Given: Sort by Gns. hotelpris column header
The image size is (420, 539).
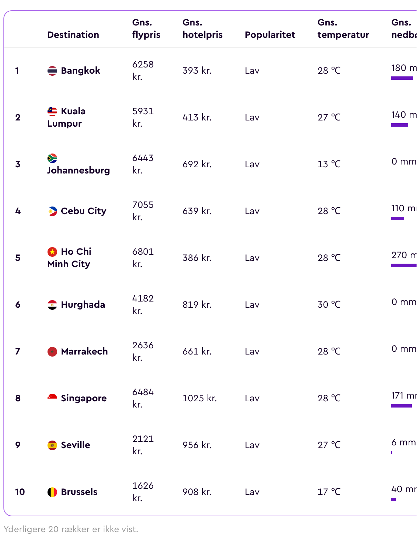Looking at the screenshot, I should [202, 29].
